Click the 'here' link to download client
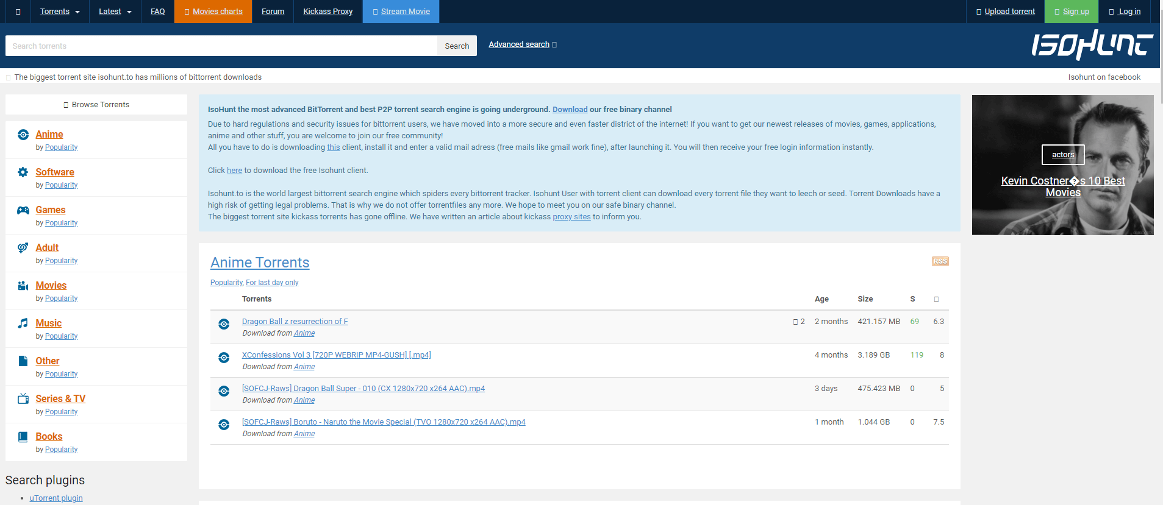The height and width of the screenshot is (505, 1163). 235,171
